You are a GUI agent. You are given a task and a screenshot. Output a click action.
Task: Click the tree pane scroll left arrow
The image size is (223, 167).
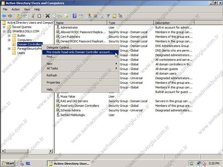pyautogui.click(x=3, y=151)
